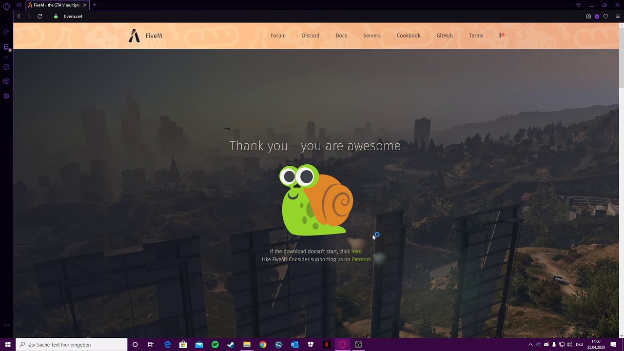
Task: Open Netflix from taskbar
Action: click(x=327, y=345)
